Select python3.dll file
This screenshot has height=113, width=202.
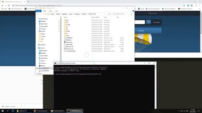pos(69,44)
